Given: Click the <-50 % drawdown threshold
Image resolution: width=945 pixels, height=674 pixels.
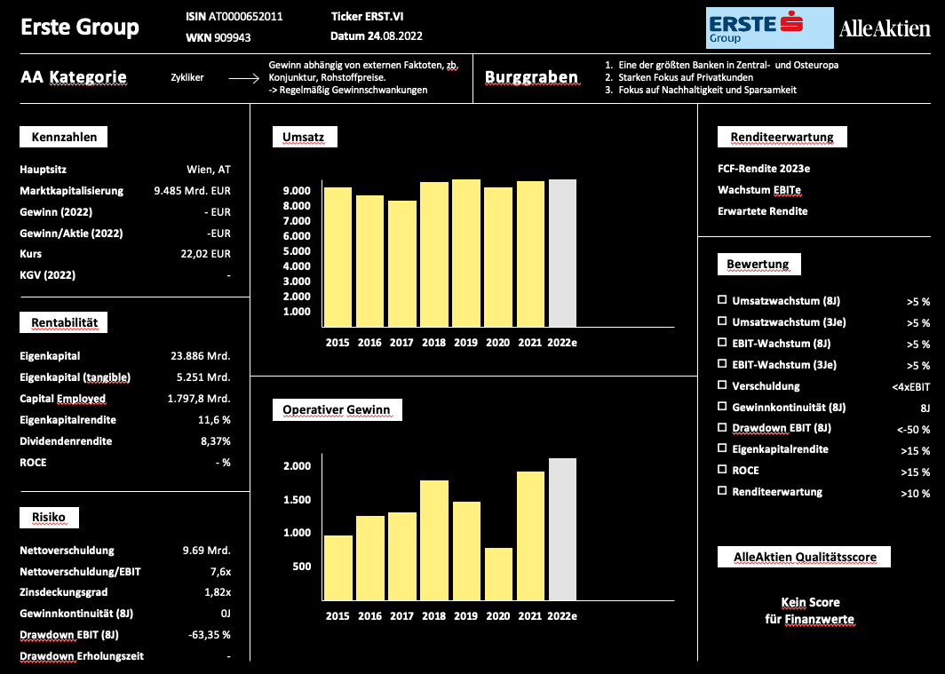Looking at the screenshot, I should tap(913, 430).
